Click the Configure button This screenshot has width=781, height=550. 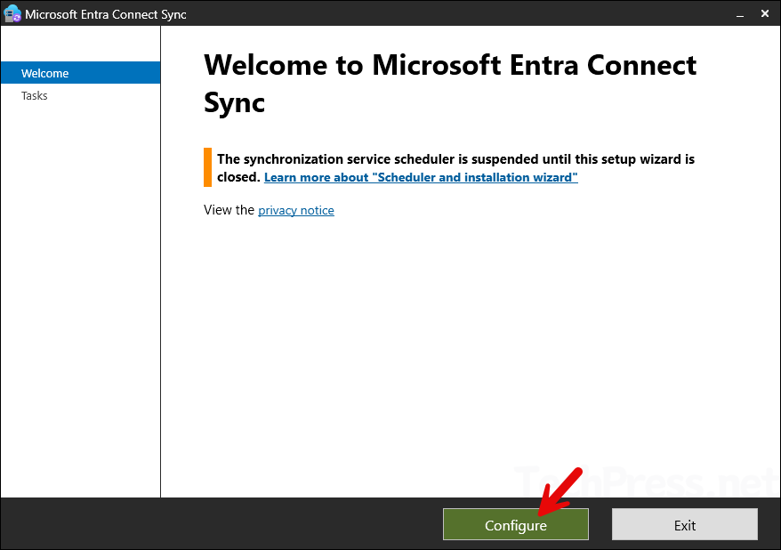point(516,524)
